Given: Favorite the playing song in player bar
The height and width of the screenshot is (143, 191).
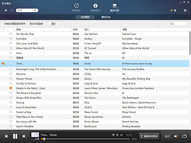Looking at the screenshot, I should coord(113,135).
